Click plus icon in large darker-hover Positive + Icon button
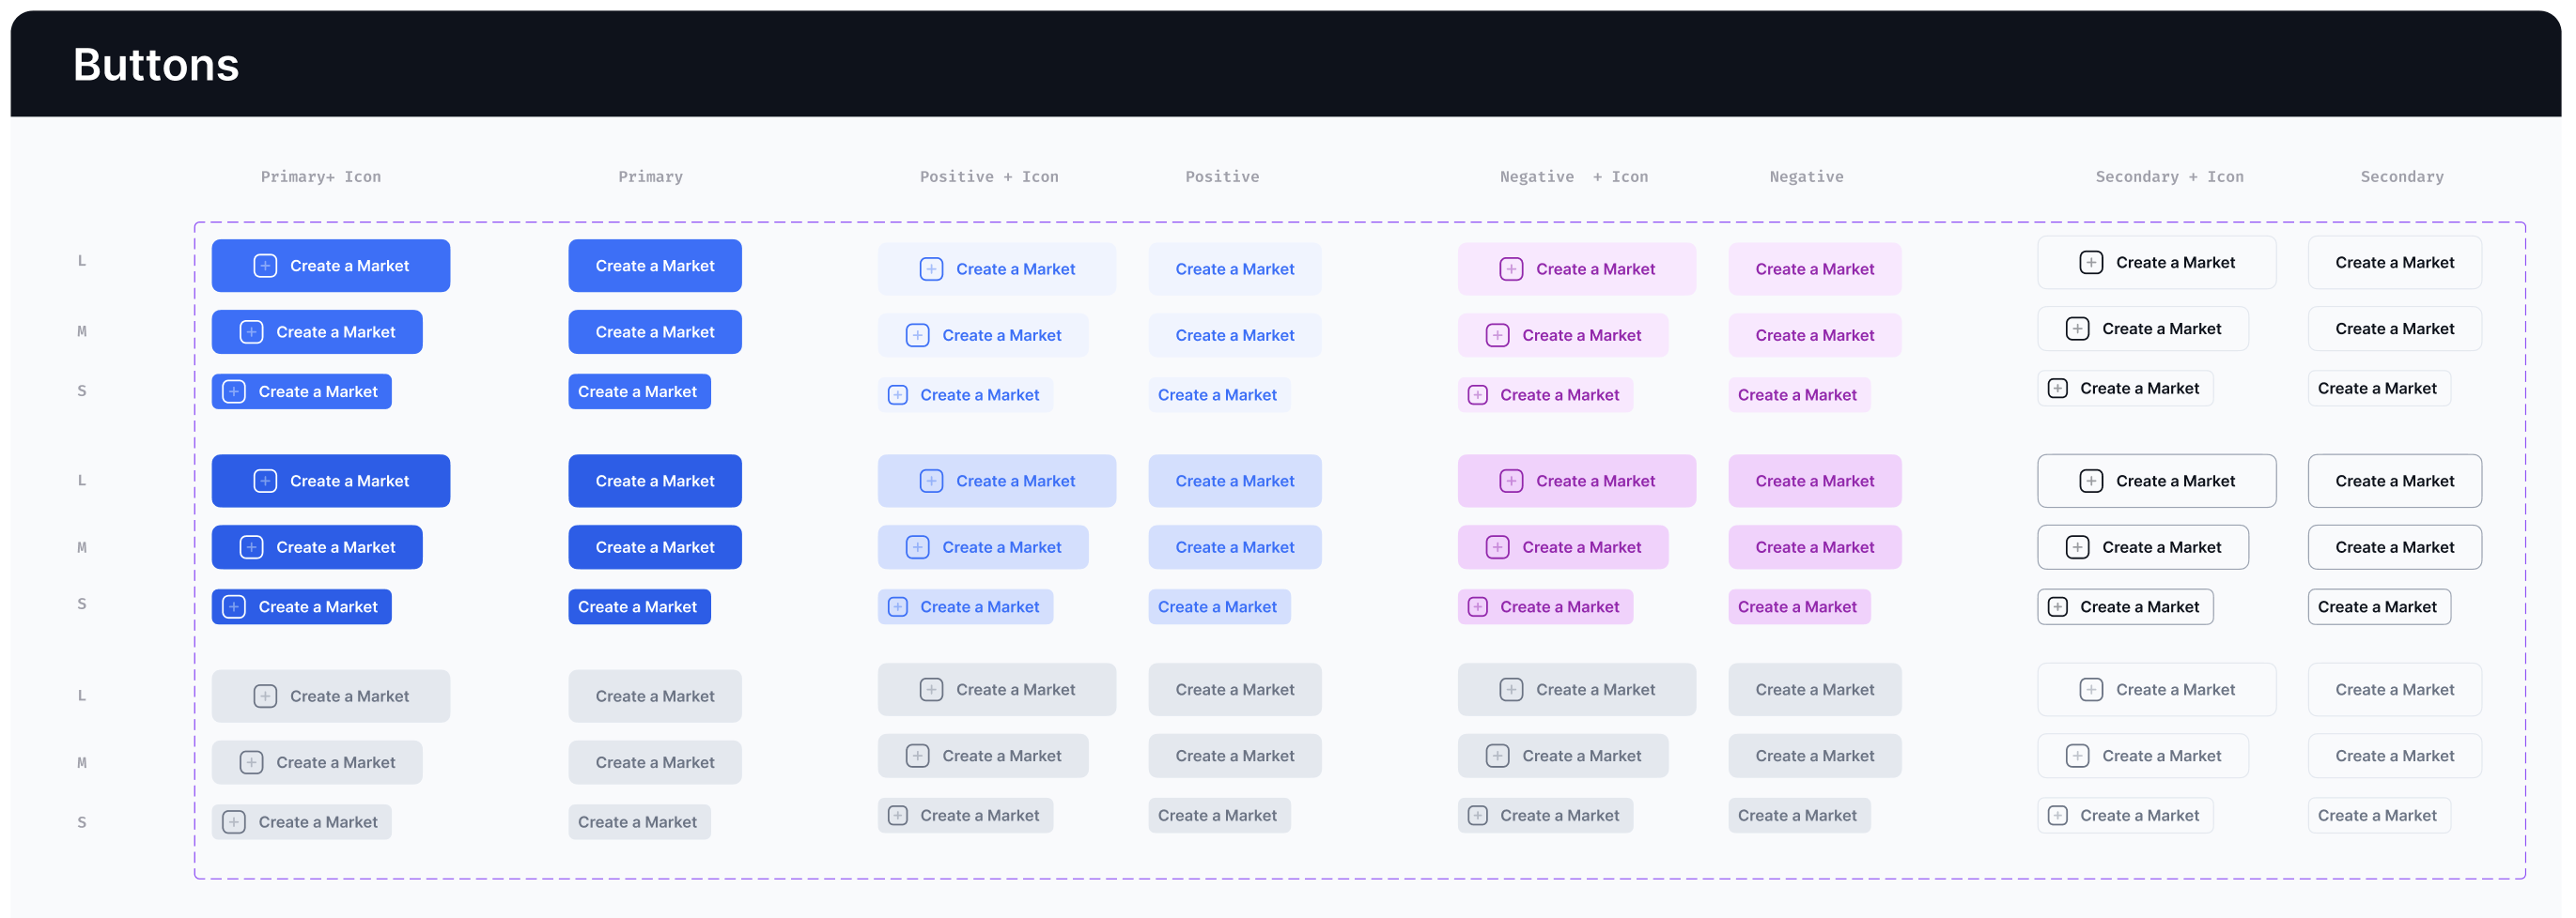 (x=931, y=482)
